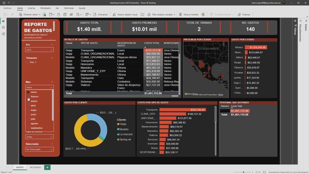This screenshot has height=174, width=309.
Task: Open the Insertar ribbon tab
Action: click(31, 8)
